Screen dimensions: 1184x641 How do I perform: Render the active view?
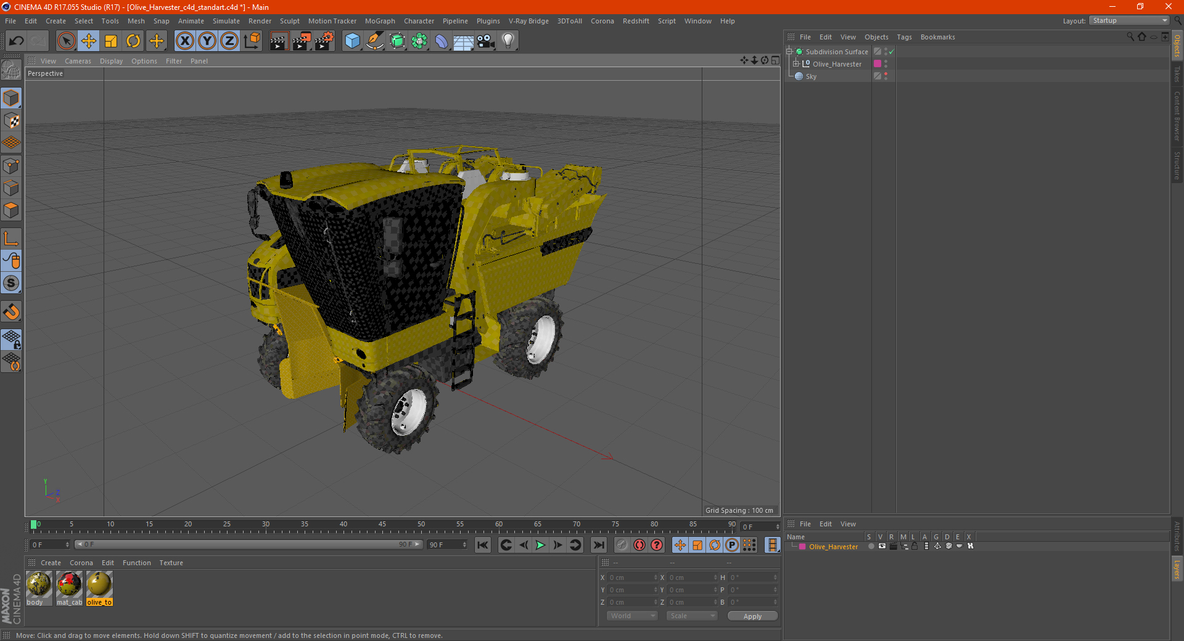tap(279, 41)
